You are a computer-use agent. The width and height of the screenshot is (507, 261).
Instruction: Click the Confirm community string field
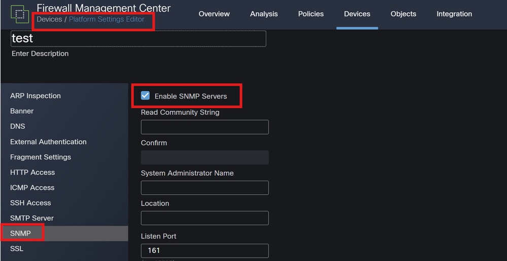click(205, 158)
